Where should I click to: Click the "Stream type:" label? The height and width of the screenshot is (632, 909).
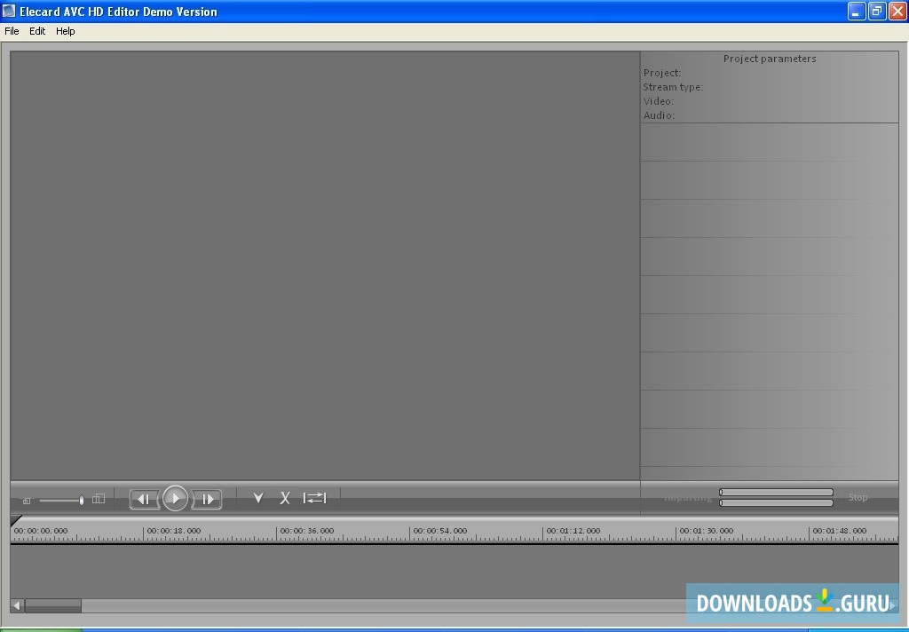click(x=673, y=87)
